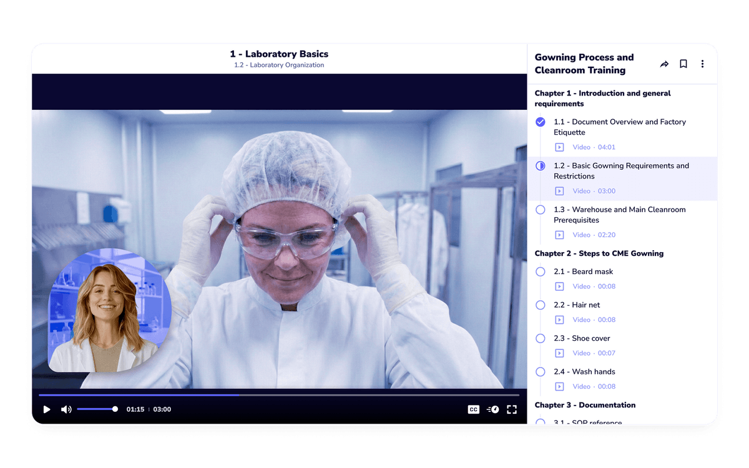Click the presenter avatar thumbnail overlay
Screen dimensions: 749x468
tap(109, 310)
